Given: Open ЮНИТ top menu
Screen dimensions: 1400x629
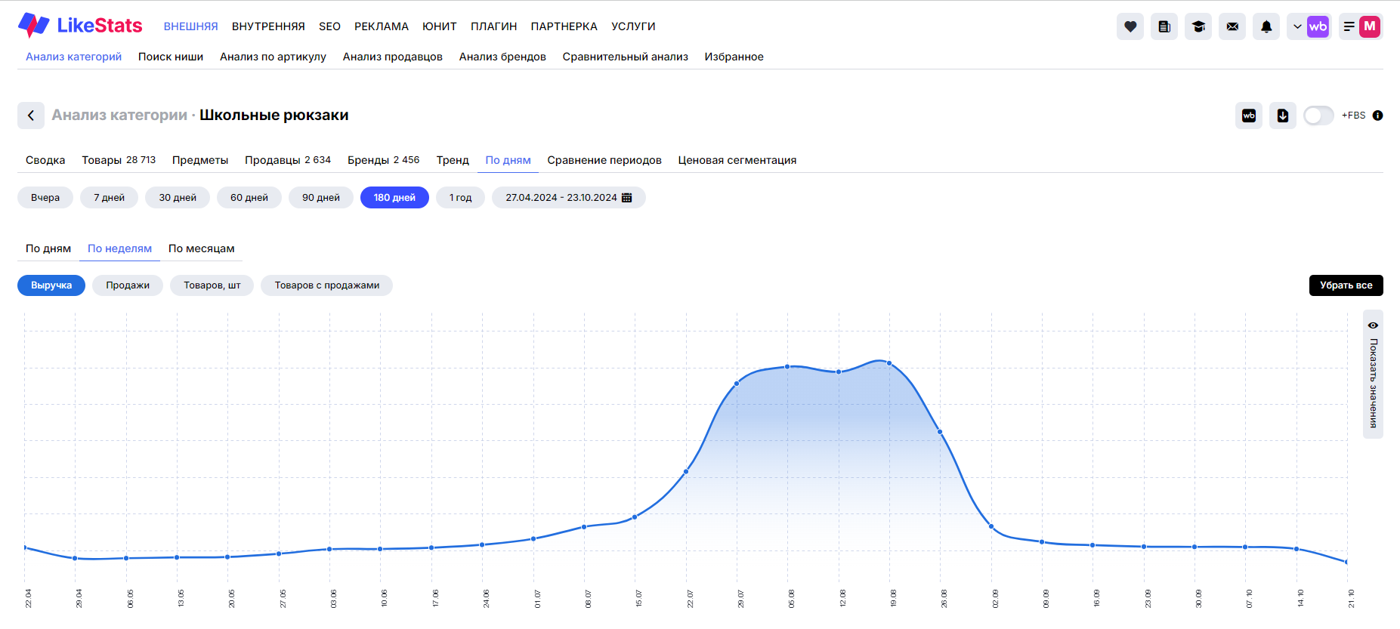Looking at the screenshot, I should tap(440, 26).
